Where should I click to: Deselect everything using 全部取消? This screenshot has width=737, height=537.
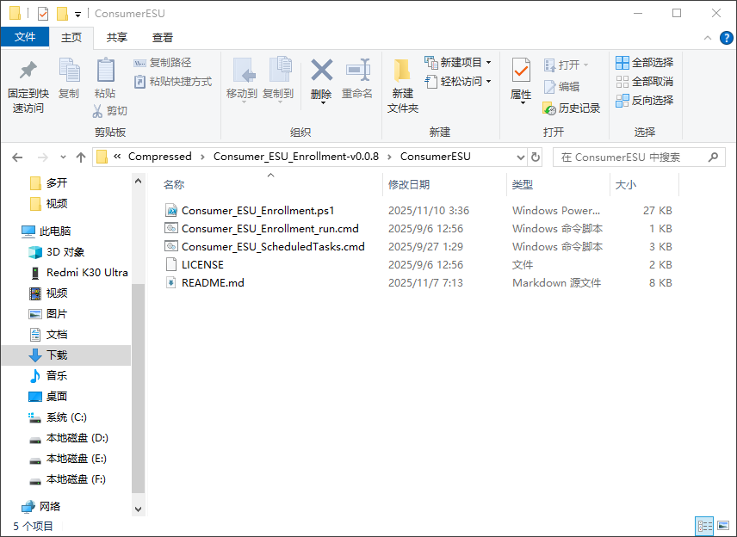tap(645, 81)
